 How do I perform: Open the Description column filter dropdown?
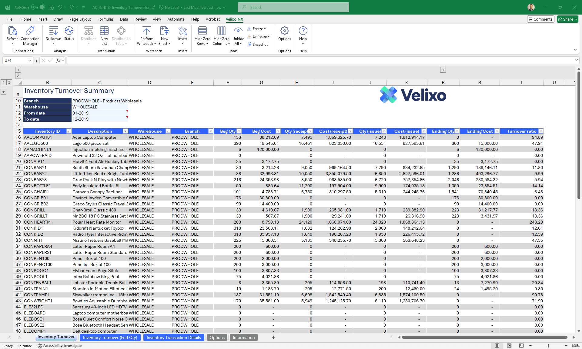click(125, 131)
